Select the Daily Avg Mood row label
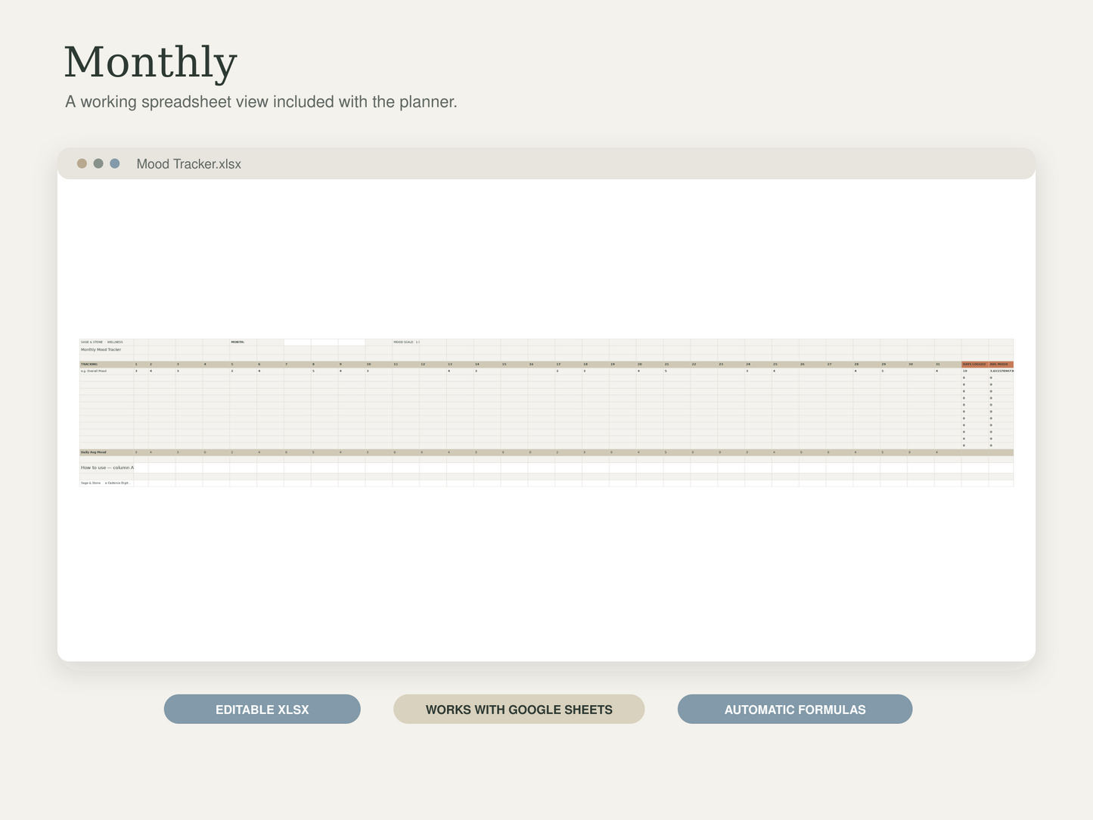 [107, 452]
